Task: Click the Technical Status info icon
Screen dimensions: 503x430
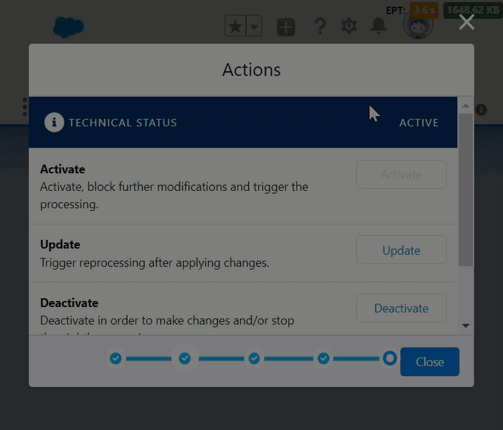Action: [x=54, y=122]
